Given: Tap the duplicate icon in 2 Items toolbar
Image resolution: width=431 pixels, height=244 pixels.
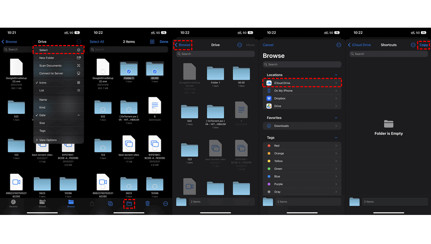Looking at the screenshot, I should point(111,204).
